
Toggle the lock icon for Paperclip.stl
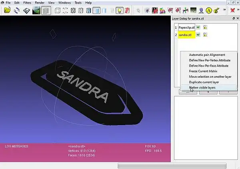click(205, 28)
